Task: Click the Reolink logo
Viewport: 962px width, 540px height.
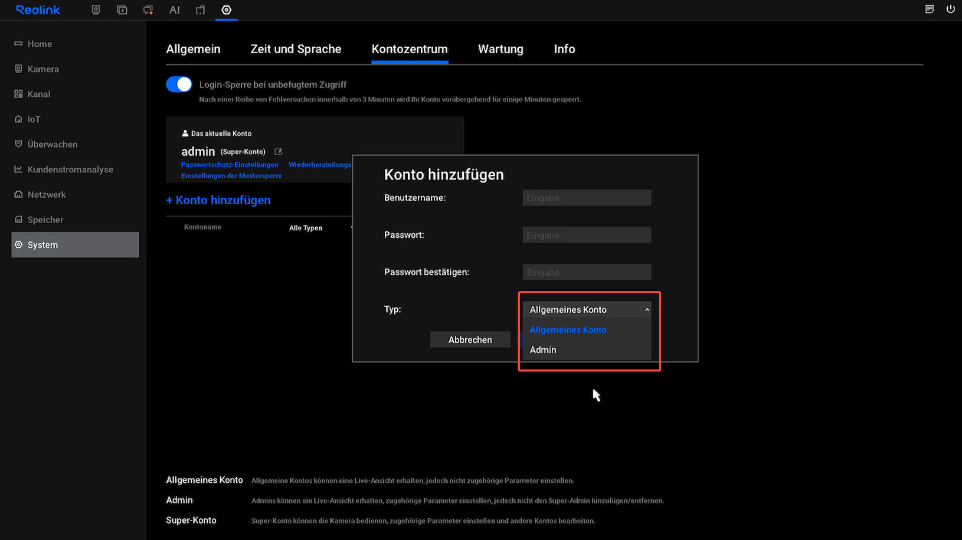Action: pyautogui.click(x=38, y=10)
